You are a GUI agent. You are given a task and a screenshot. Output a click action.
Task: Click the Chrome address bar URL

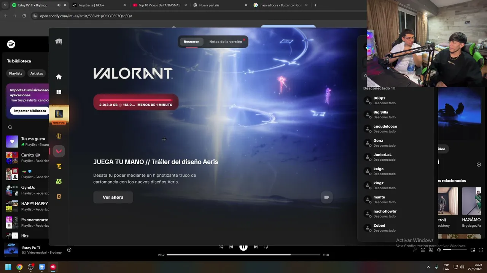86,16
